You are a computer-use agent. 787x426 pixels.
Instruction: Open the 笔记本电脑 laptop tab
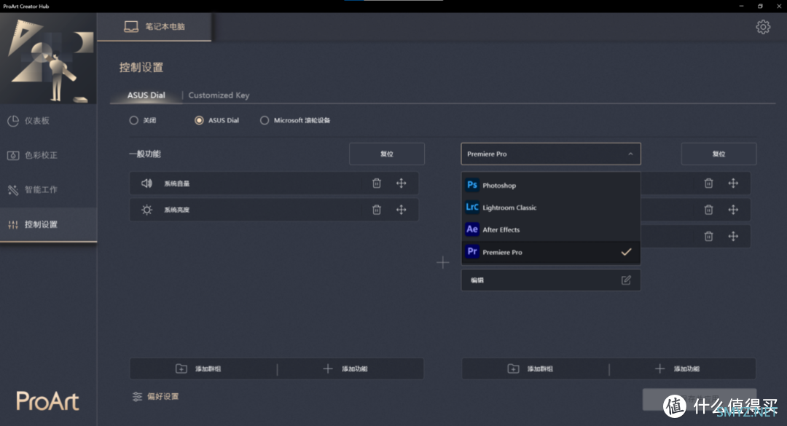[x=154, y=27]
